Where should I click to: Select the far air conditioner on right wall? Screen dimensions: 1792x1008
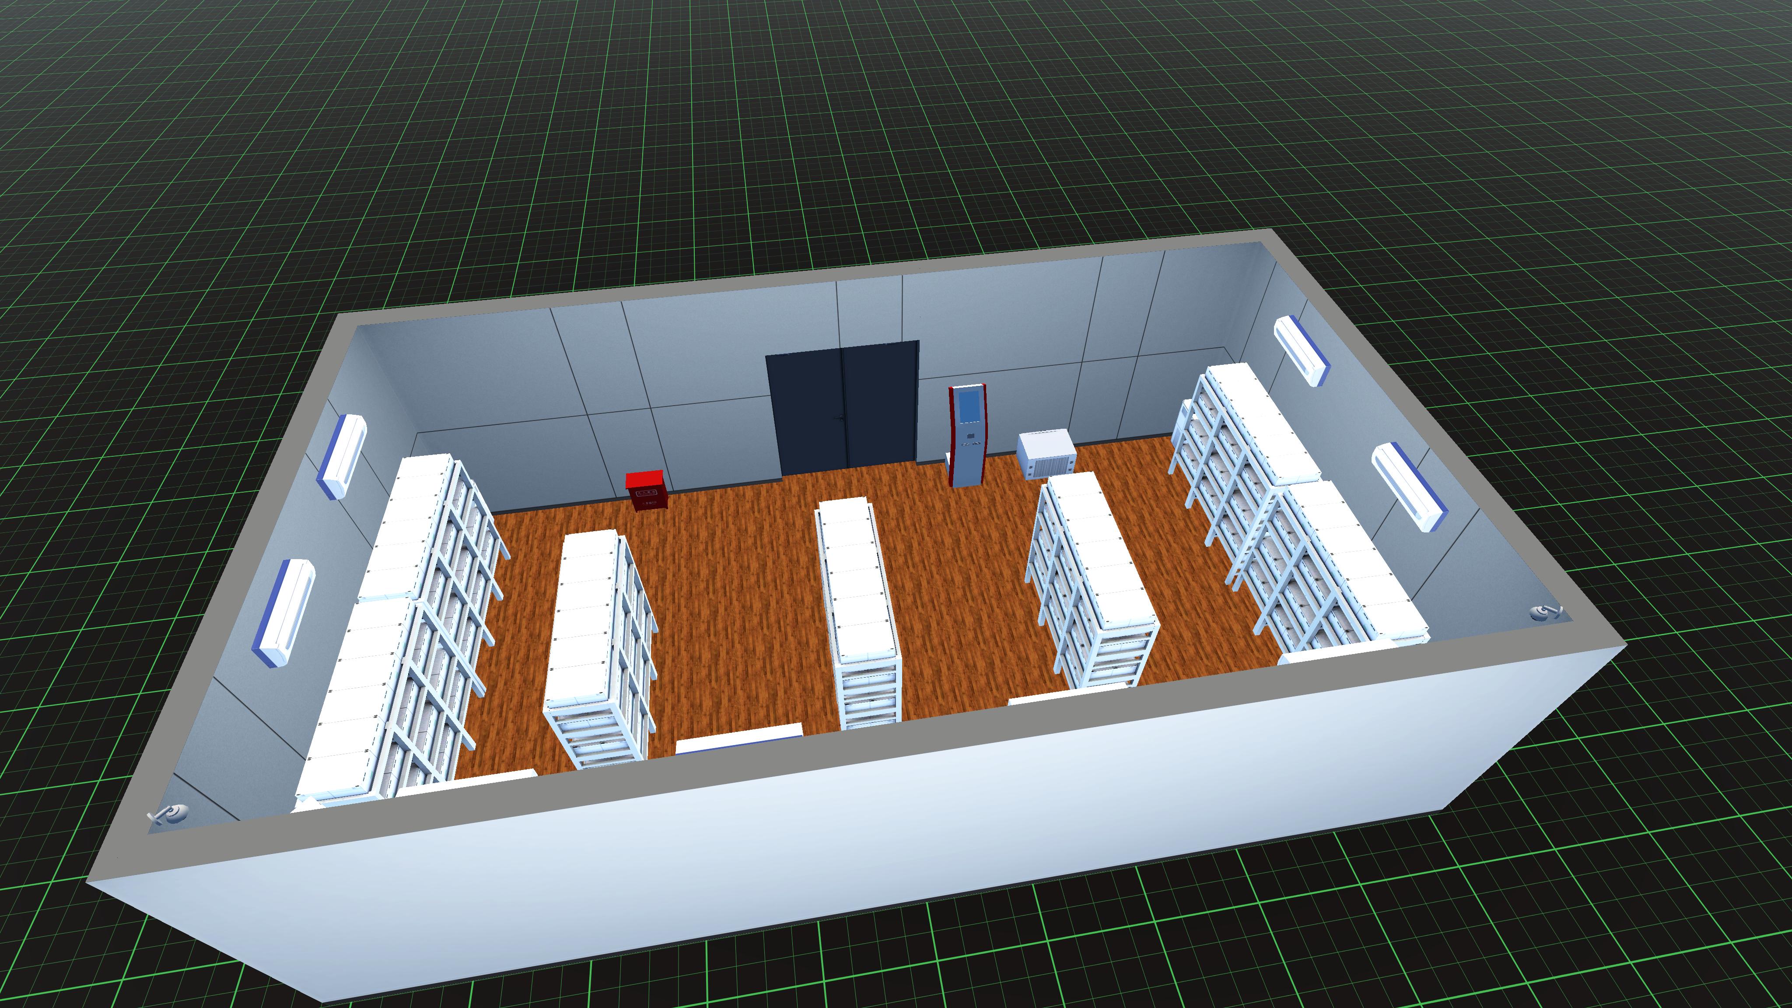(1301, 350)
